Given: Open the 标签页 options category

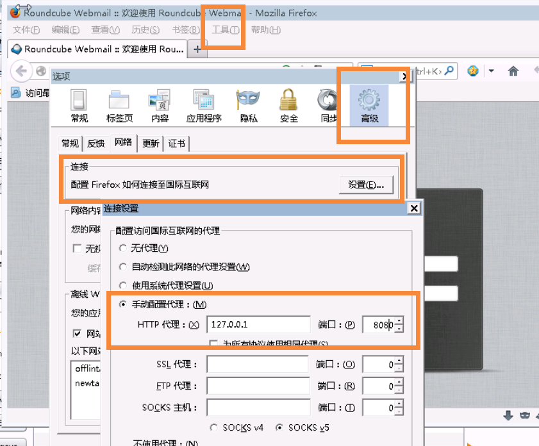Looking at the screenshot, I should (x=119, y=105).
